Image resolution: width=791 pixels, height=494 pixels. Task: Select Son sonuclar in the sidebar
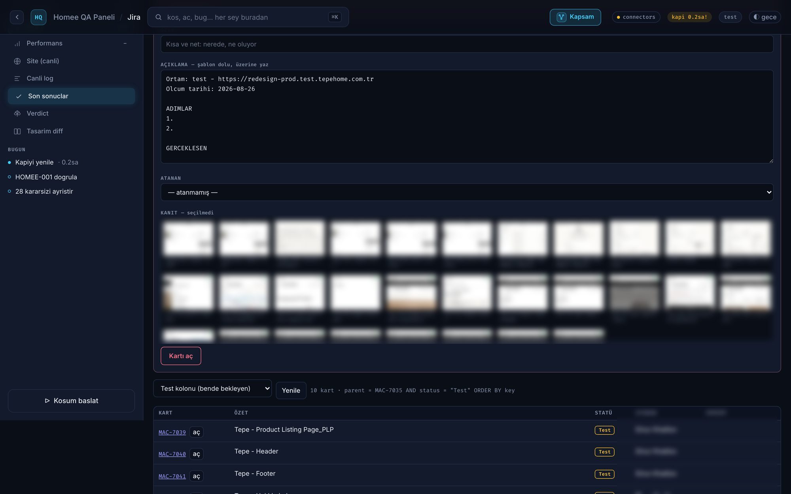(x=71, y=96)
